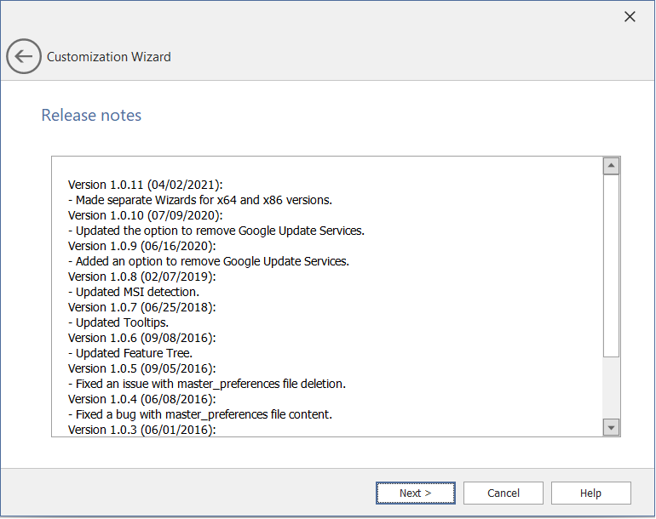Open Help for the wizard
656x519 pixels.
click(590, 493)
